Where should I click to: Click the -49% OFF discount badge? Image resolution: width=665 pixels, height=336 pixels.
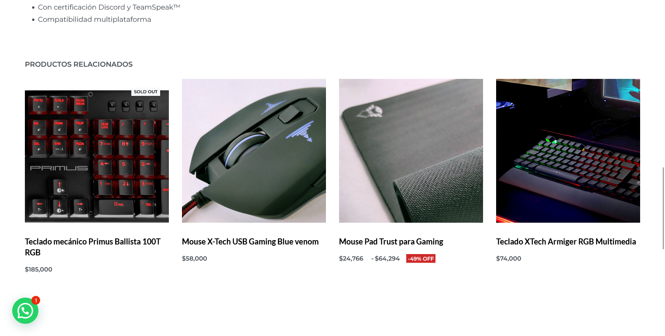(421, 259)
